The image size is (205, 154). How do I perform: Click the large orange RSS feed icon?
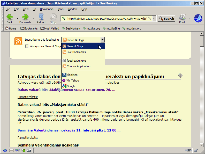click(18, 41)
